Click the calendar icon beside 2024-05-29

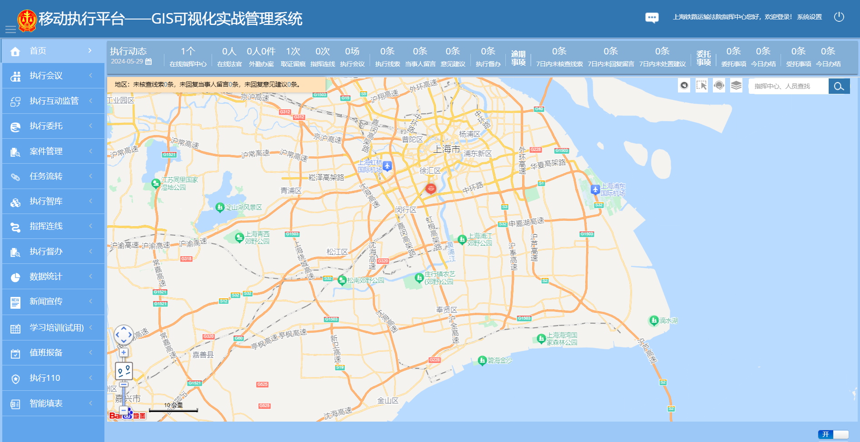pyautogui.click(x=148, y=62)
